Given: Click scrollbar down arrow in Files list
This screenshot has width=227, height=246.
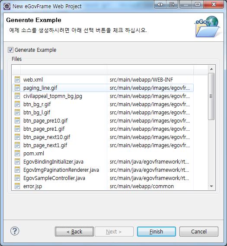Looking at the screenshot, I should (211, 186).
